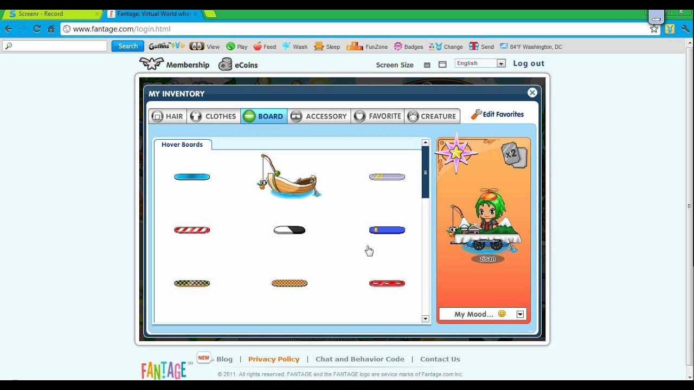Image resolution: width=694 pixels, height=390 pixels.
Task: Click Play in the Guffins toolbar
Action: pos(237,47)
